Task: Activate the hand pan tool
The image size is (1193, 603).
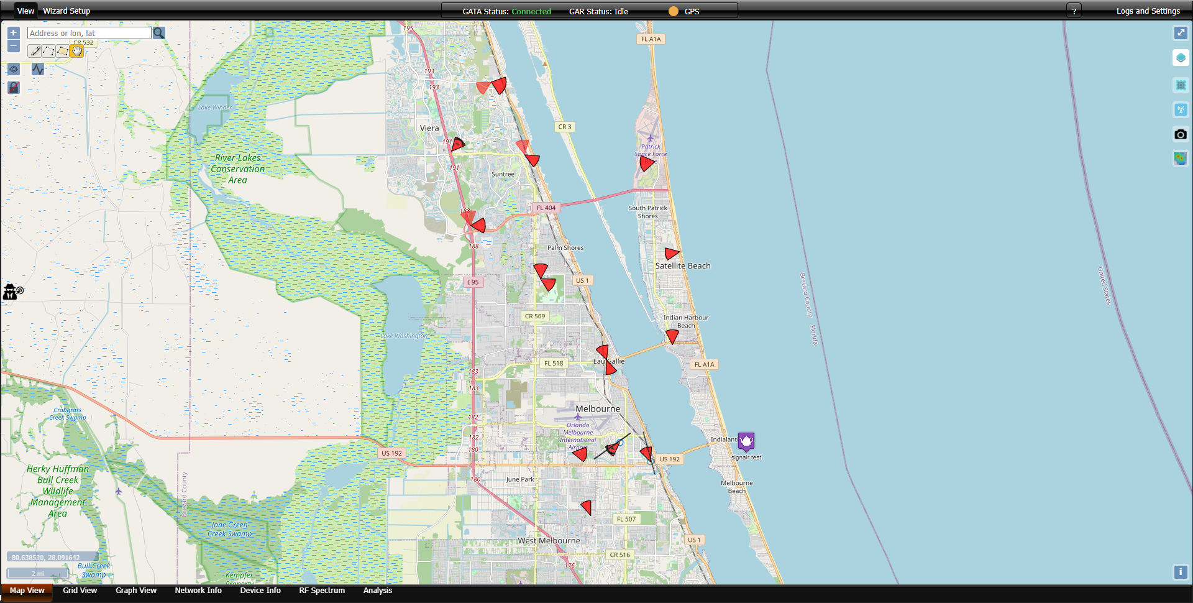Action: tap(76, 51)
